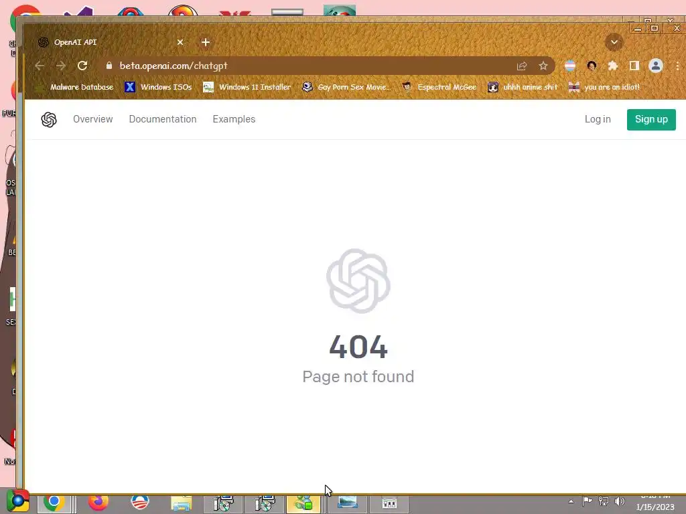Toggle the browser side panel icon
Viewport: 686px width, 514px height.
pyautogui.click(x=634, y=66)
